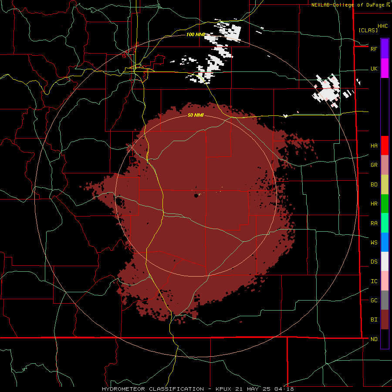Screen dimensions: 392x392
Task: Click the GR legend label
Action: pyautogui.click(x=374, y=165)
